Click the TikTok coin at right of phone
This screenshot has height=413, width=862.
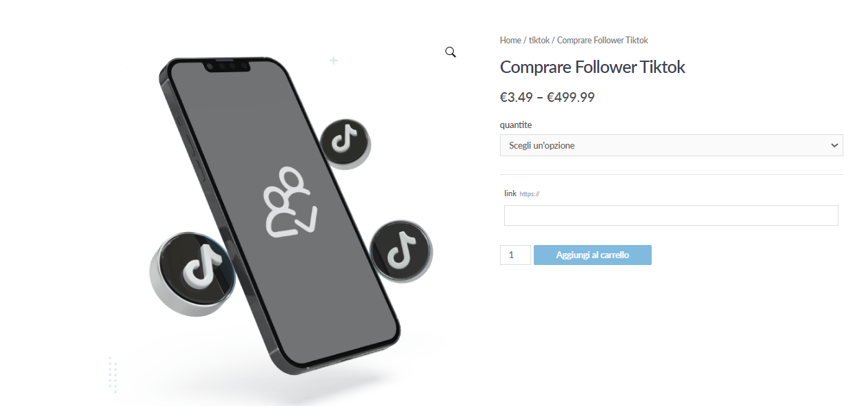401,251
